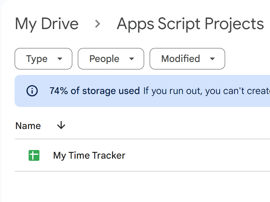Select the My Time Tracker file name
Viewport: 270px width, 202px height.
(x=89, y=155)
